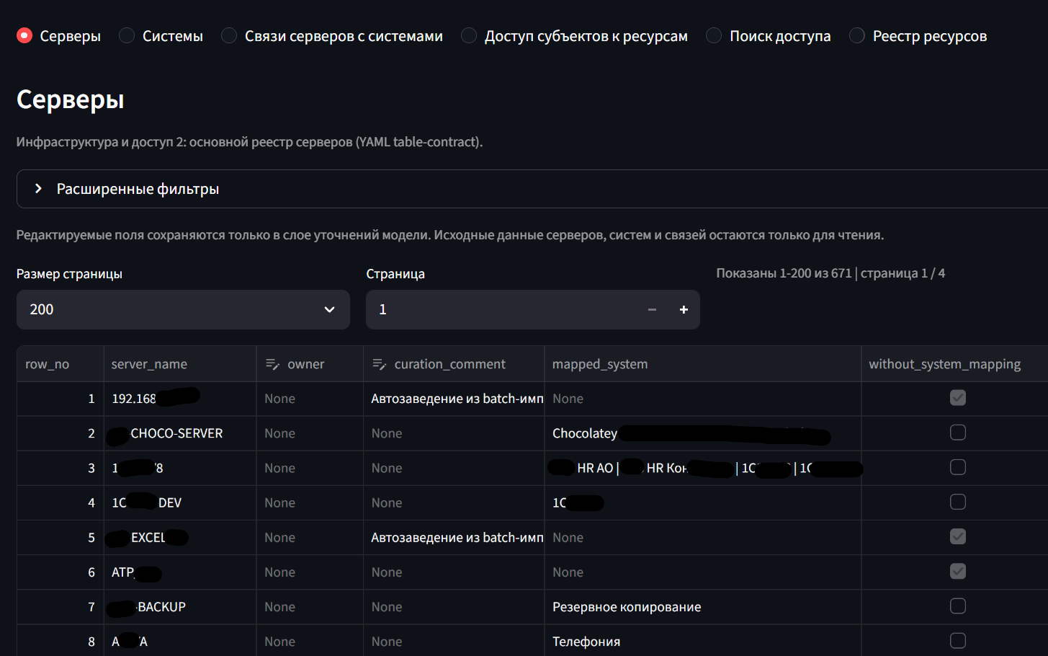This screenshot has width=1048, height=656.
Task: Click the HR AO mapped_system cell in row 3
Action: click(703, 468)
